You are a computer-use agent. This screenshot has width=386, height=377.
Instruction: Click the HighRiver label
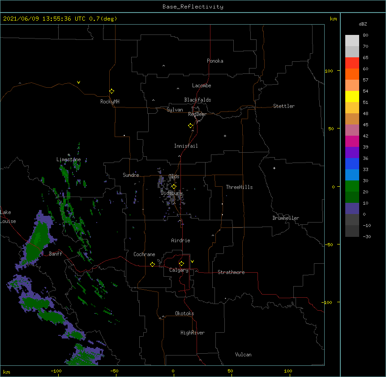pos(193,333)
